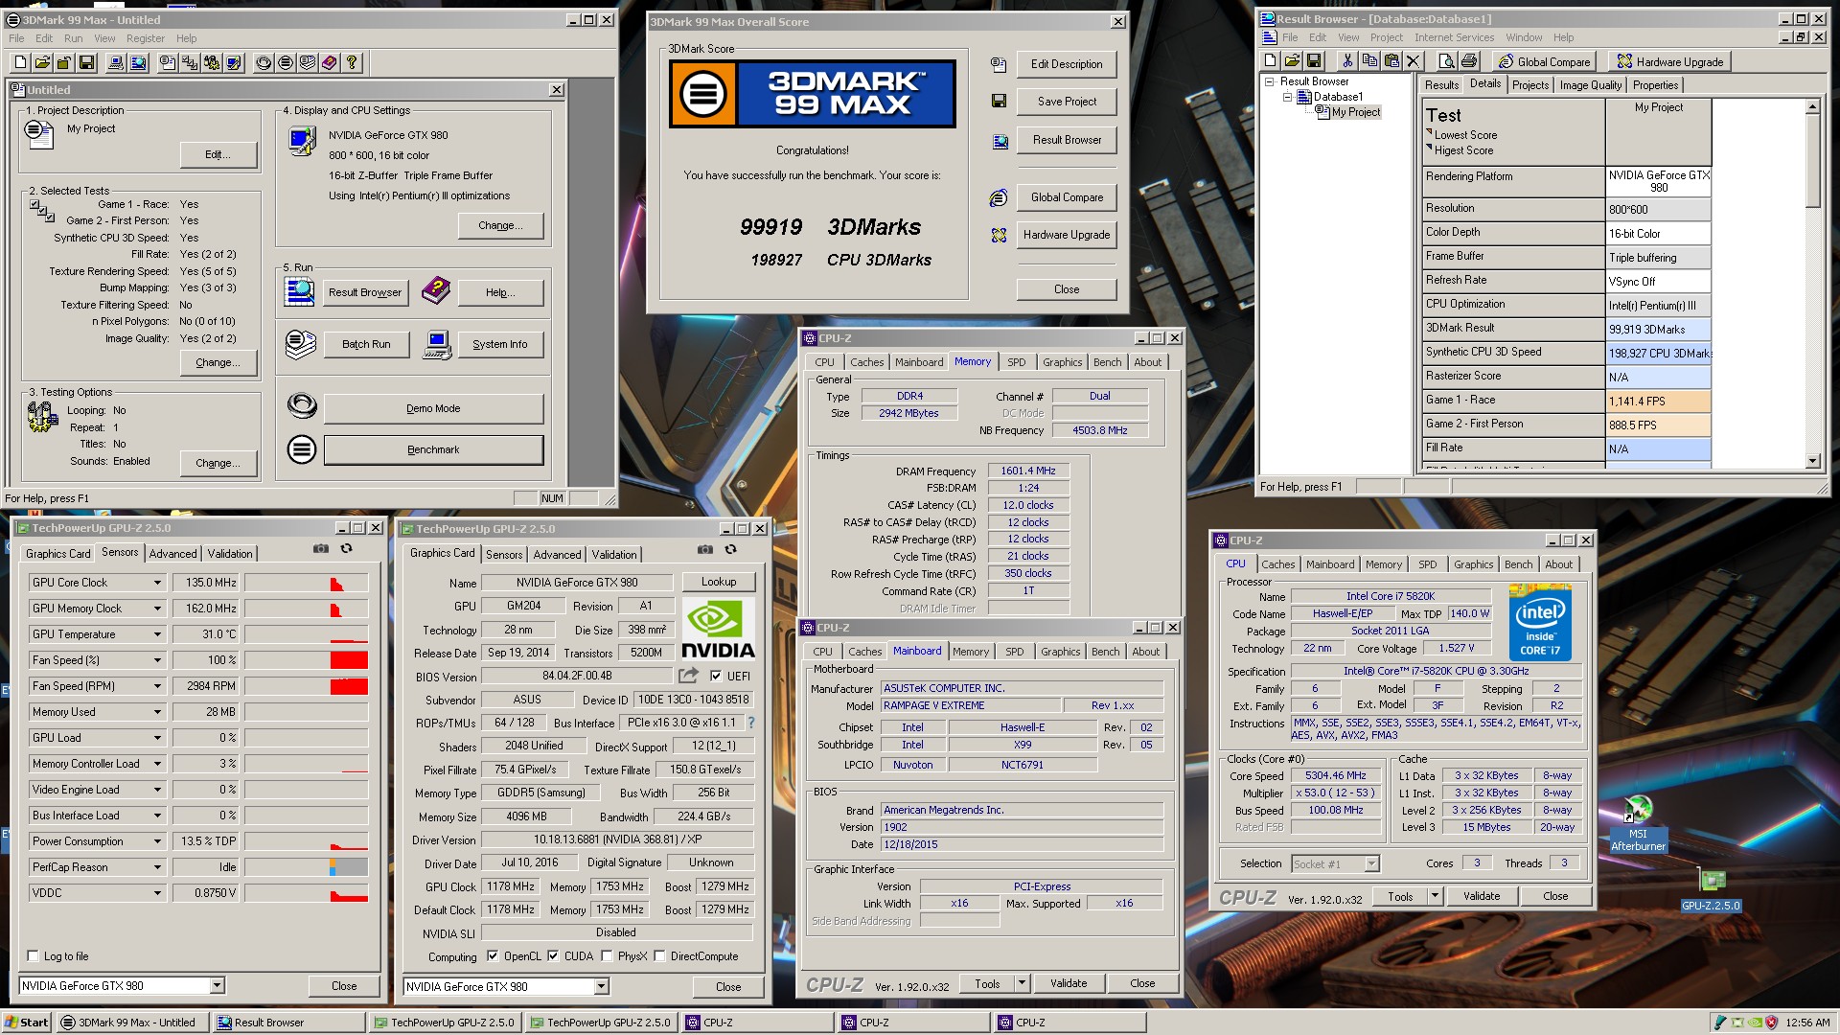Image resolution: width=1840 pixels, height=1035 pixels.
Task: Click purple help book icon in 3DMark toolbar
Action: pos(330,62)
